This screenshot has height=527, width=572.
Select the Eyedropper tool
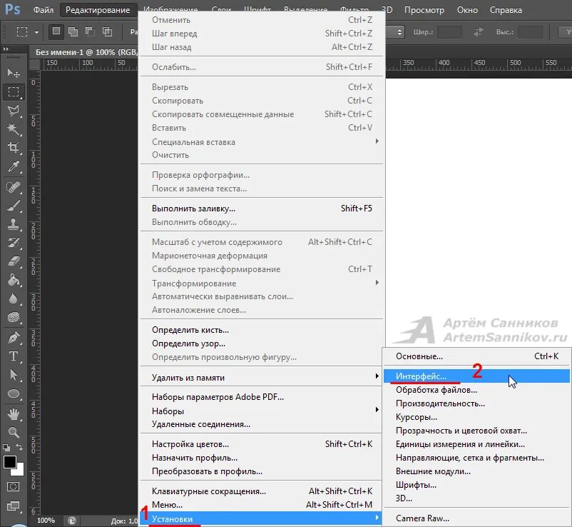coord(14,166)
